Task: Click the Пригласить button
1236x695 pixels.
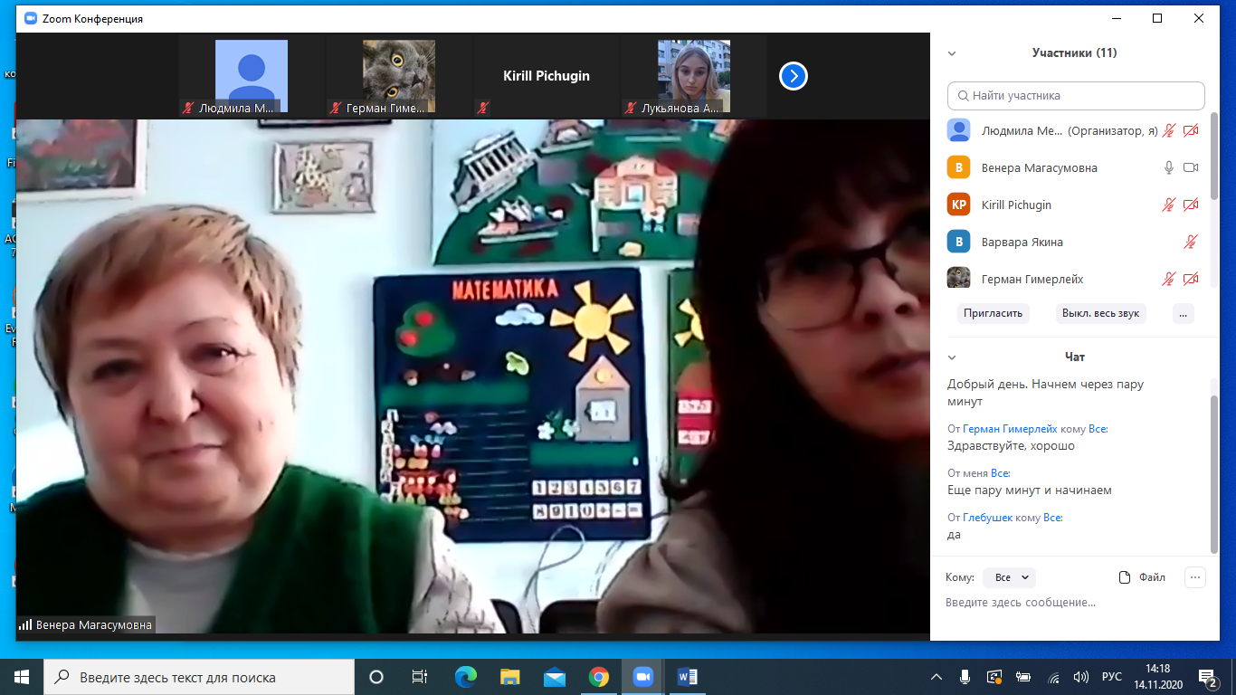Action: (993, 313)
